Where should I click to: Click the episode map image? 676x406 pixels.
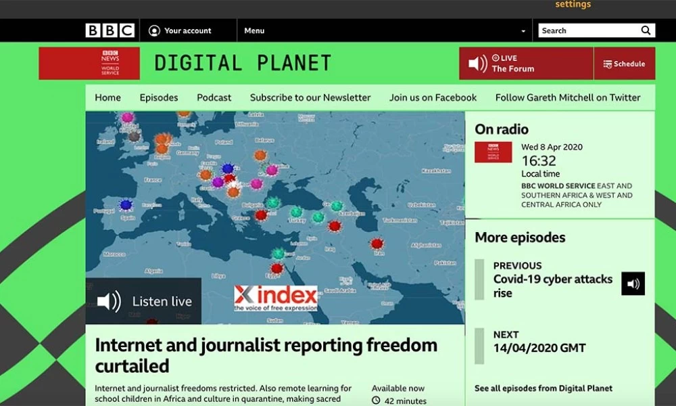pyautogui.click(x=275, y=218)
